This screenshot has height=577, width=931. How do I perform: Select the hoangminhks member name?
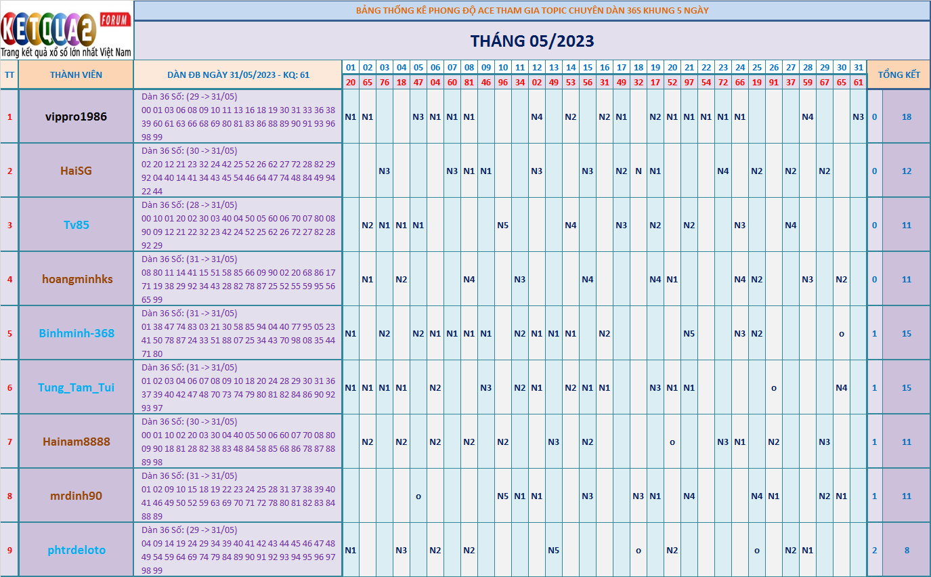point(77,279)
